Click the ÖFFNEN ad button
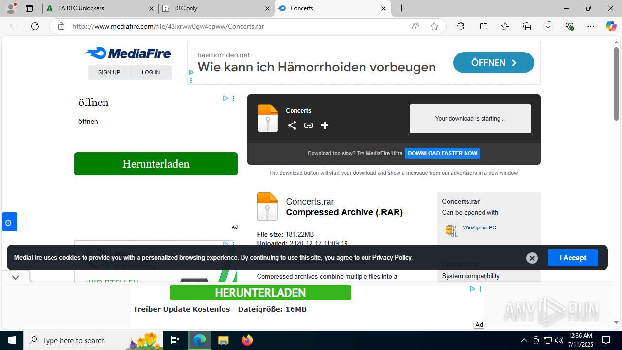 [x=493, y=63]
